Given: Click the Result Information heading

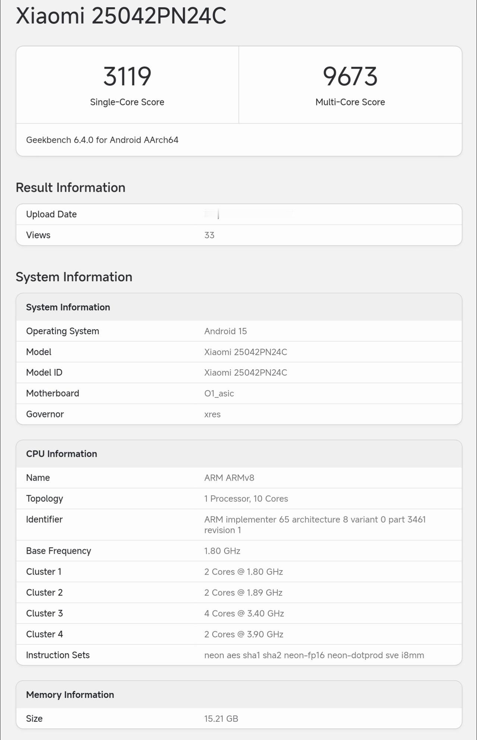Looking at the screenshot, I should tap(70, 188).
